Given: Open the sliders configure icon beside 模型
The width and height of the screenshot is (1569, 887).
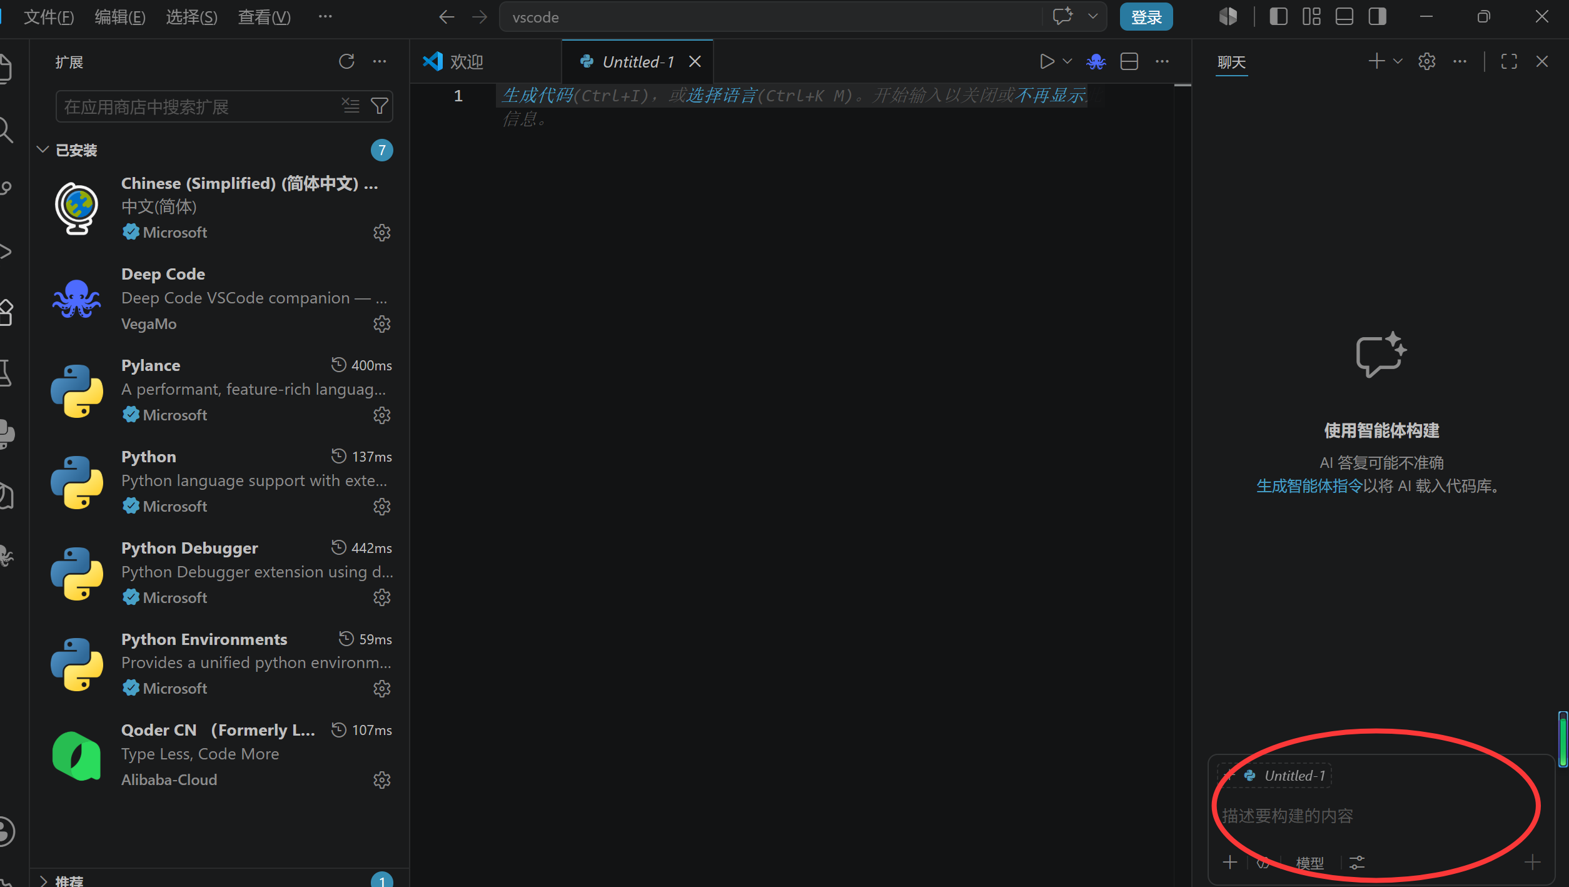Looking at the screenshot, I should point(1357,863).
